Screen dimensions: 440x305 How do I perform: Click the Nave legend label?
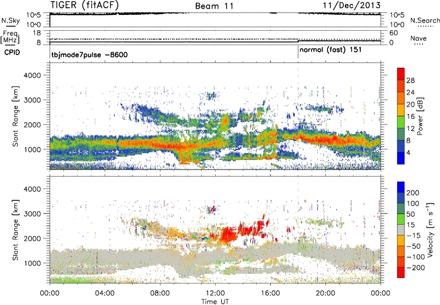tap(419, 38)
